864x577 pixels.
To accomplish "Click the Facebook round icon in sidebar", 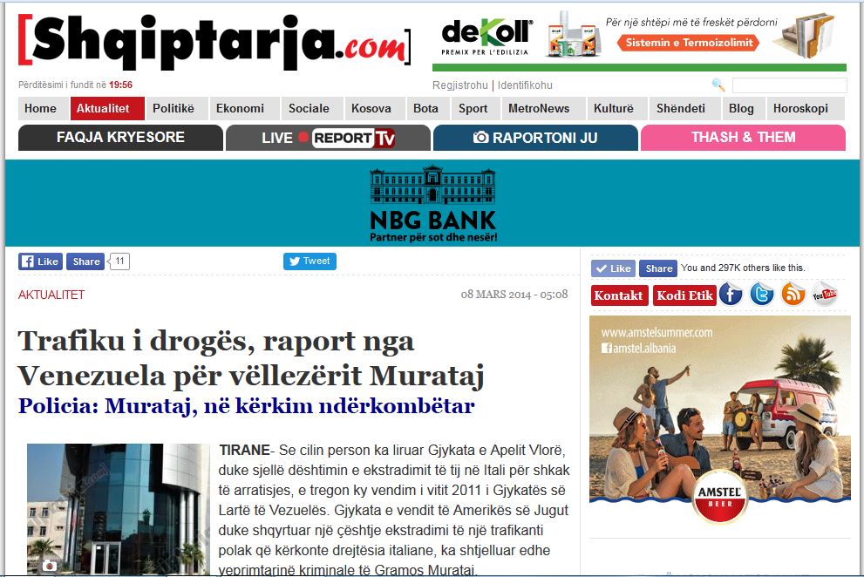I will [x=731, y=295].
